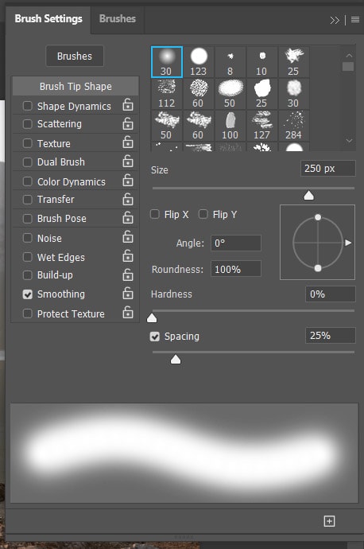Click the lock icon beside Shape Dynamics
This screenshot has width=364, height=549.
pos(128,105)
